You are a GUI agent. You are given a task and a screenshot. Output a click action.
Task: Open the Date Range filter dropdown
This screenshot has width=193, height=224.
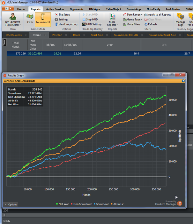click(x=133, y=15)
